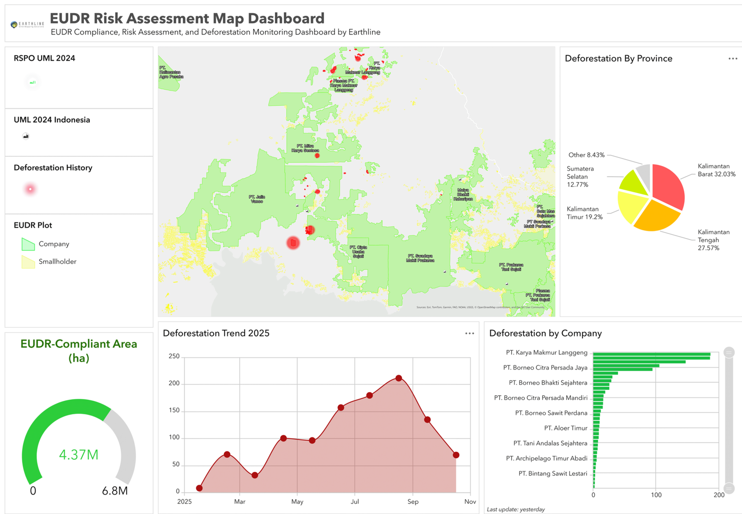Click the peak August trend data point
The height and width of the screenshot is (514, 742).
click(x=399, y=378)
